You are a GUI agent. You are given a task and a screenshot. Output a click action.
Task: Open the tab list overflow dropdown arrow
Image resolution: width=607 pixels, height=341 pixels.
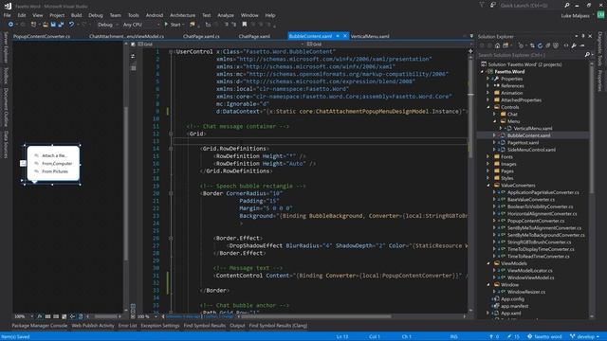[x=471, y=36]
